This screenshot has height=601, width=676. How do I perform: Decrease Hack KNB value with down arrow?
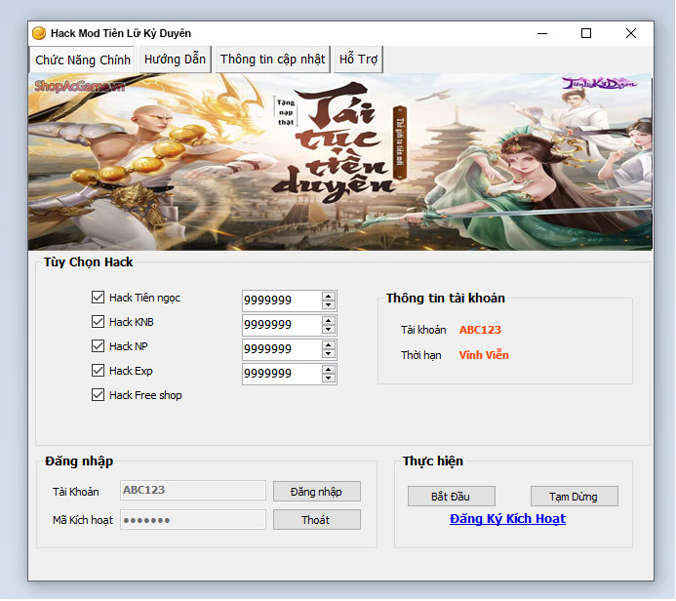(329, 330)
